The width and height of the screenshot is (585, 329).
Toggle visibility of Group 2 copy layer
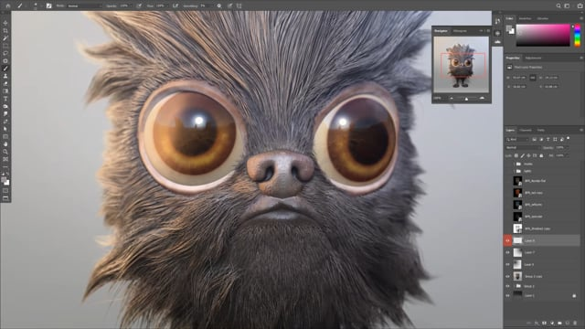click(x=508, y=276)
